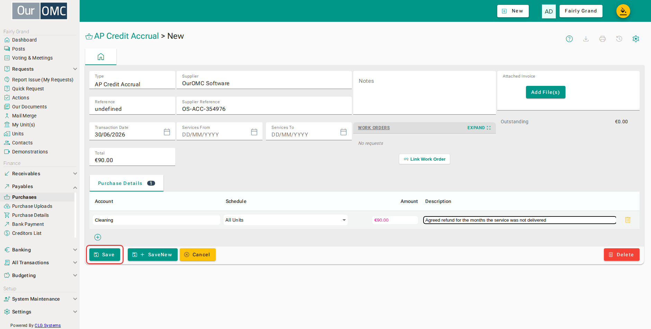
Task: Follow the CLG Systems link
Action: pyautogui.click(x=47, y=326)
